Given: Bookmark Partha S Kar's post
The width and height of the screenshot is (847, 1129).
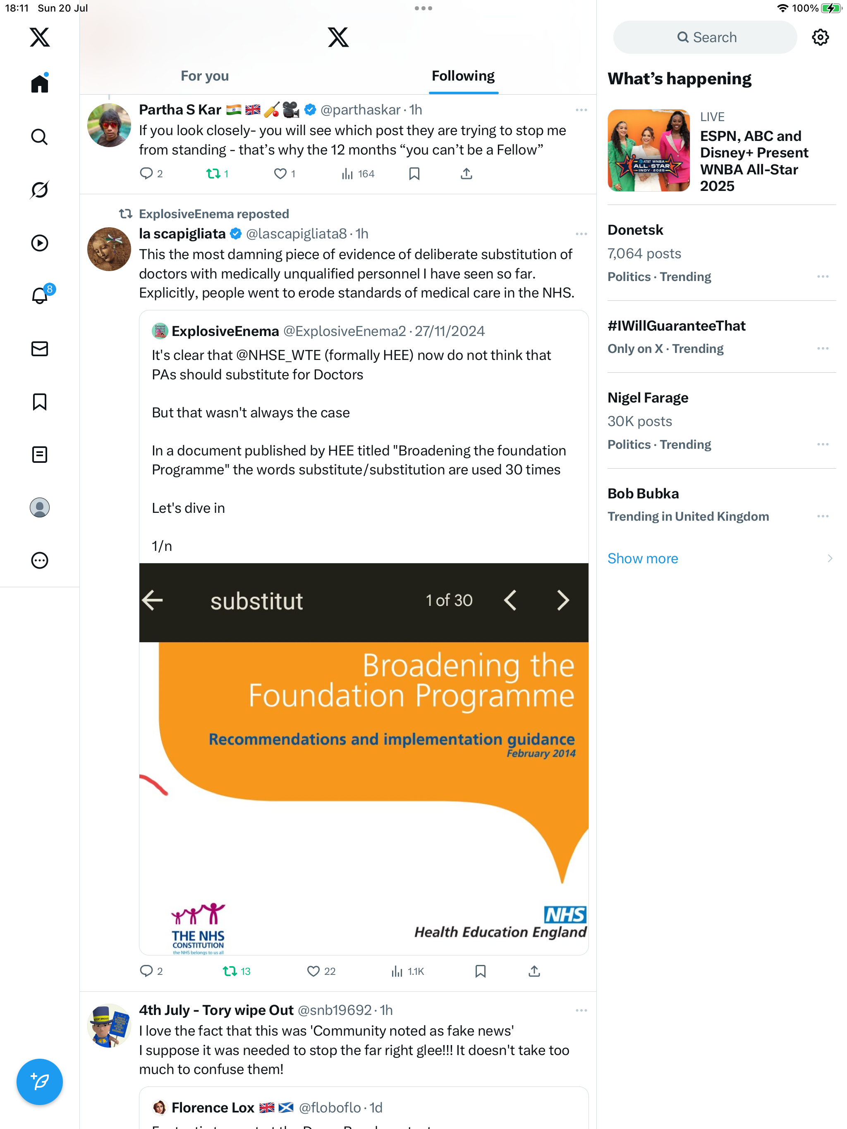Looking at the screenshot, I should click(x=414, y=174).
